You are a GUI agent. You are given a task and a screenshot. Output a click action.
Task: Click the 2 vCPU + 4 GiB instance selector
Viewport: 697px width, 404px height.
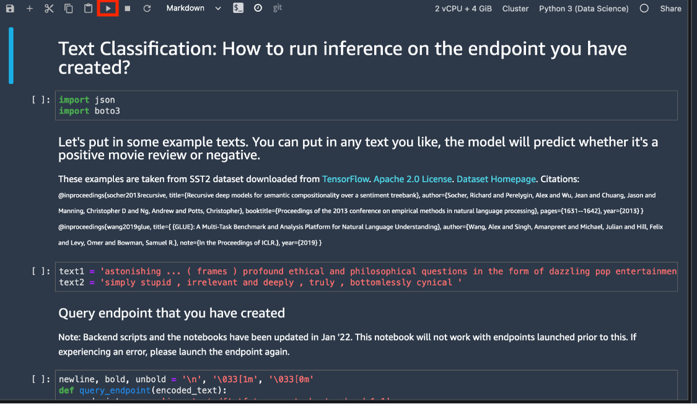[463, 8]
